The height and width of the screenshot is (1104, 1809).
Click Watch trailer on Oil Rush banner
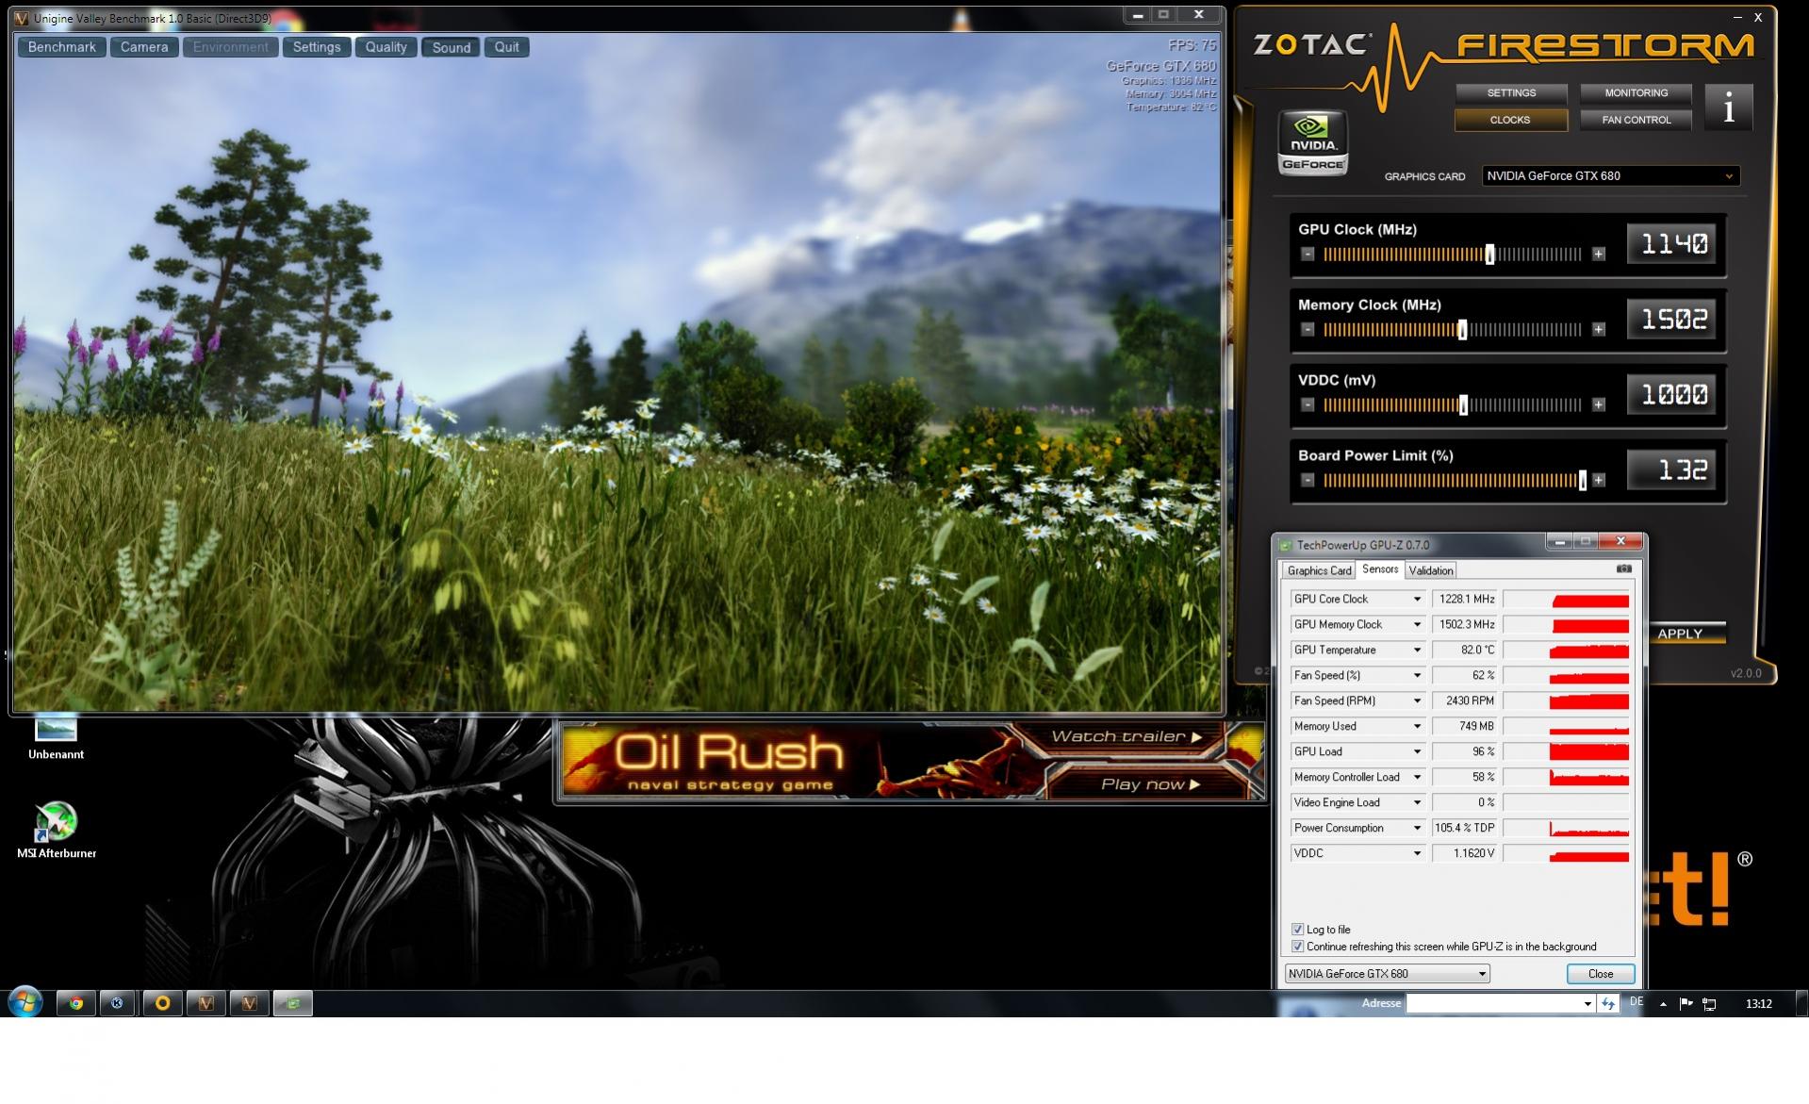click(x=1127, y=736)
